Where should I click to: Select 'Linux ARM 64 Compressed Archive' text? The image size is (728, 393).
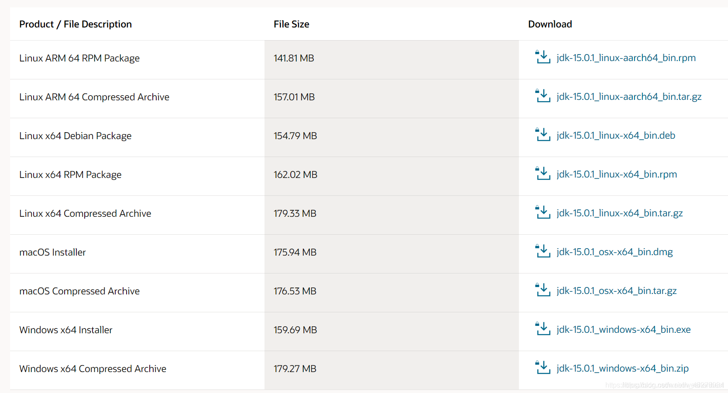click(x=94, y=97)
